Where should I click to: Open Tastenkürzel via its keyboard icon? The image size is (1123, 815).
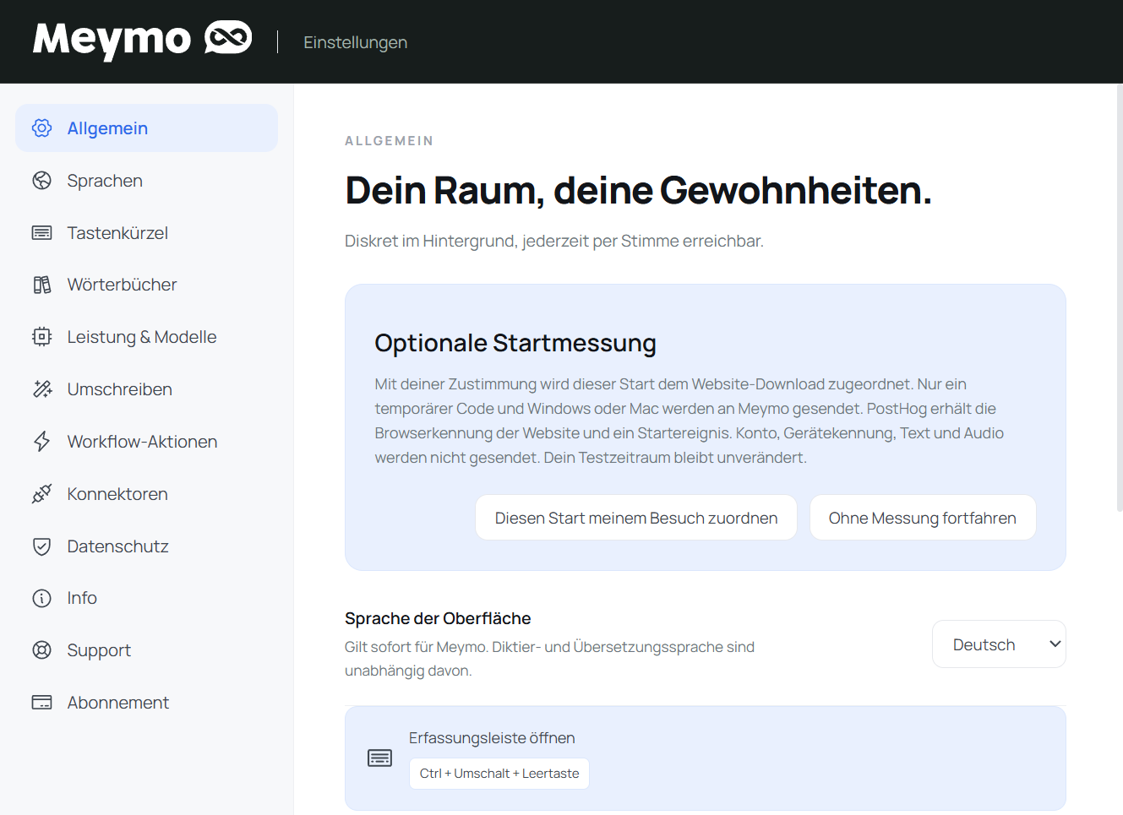coord(41,233)
